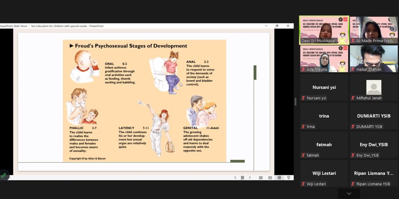The width and height of the screenshot is (399, 199).
Task: Start Slide Show from status bar icon
Action: [x=288, y=178]
